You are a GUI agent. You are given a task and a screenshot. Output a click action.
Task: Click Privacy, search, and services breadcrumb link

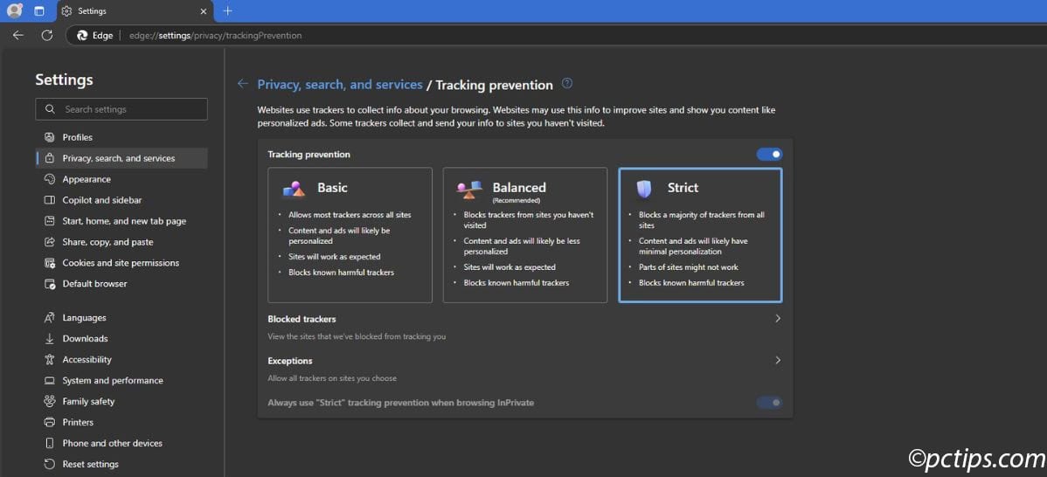coord(339,85)
